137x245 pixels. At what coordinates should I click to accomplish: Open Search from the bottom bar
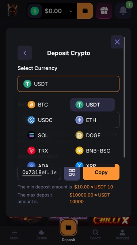[x=95, y=234]
